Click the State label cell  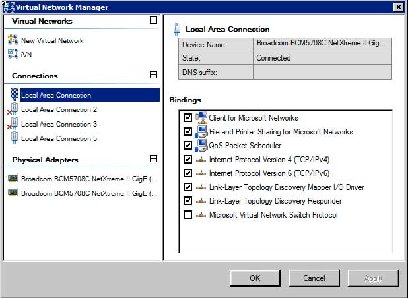(x=216, y=58)
